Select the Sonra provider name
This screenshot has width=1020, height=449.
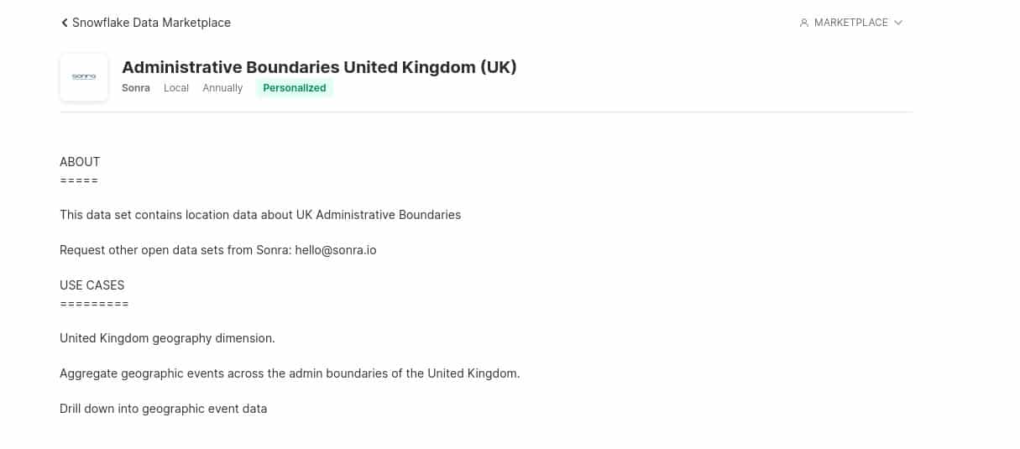click(x=136, y=88)
